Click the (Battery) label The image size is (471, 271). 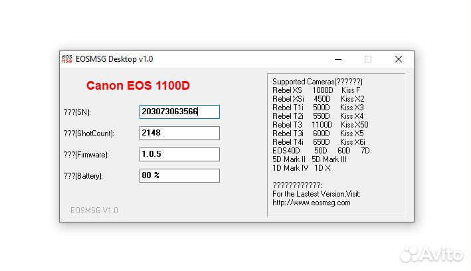[x=88, y=176]
